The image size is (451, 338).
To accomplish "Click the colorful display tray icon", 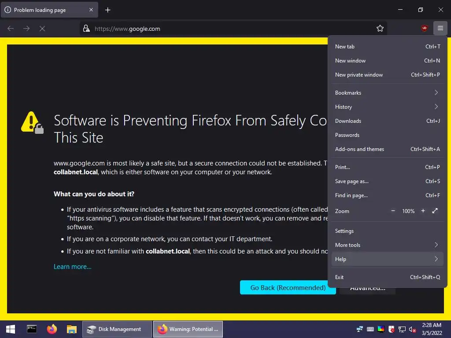I will (381, 329).
